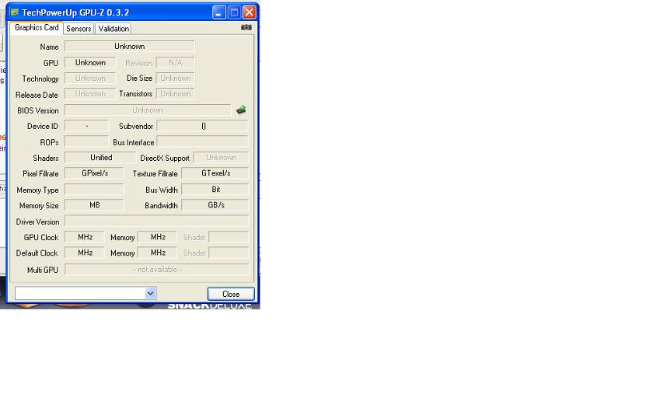
Task: Click the empty Memory Type field
Action: click(94, 190)
